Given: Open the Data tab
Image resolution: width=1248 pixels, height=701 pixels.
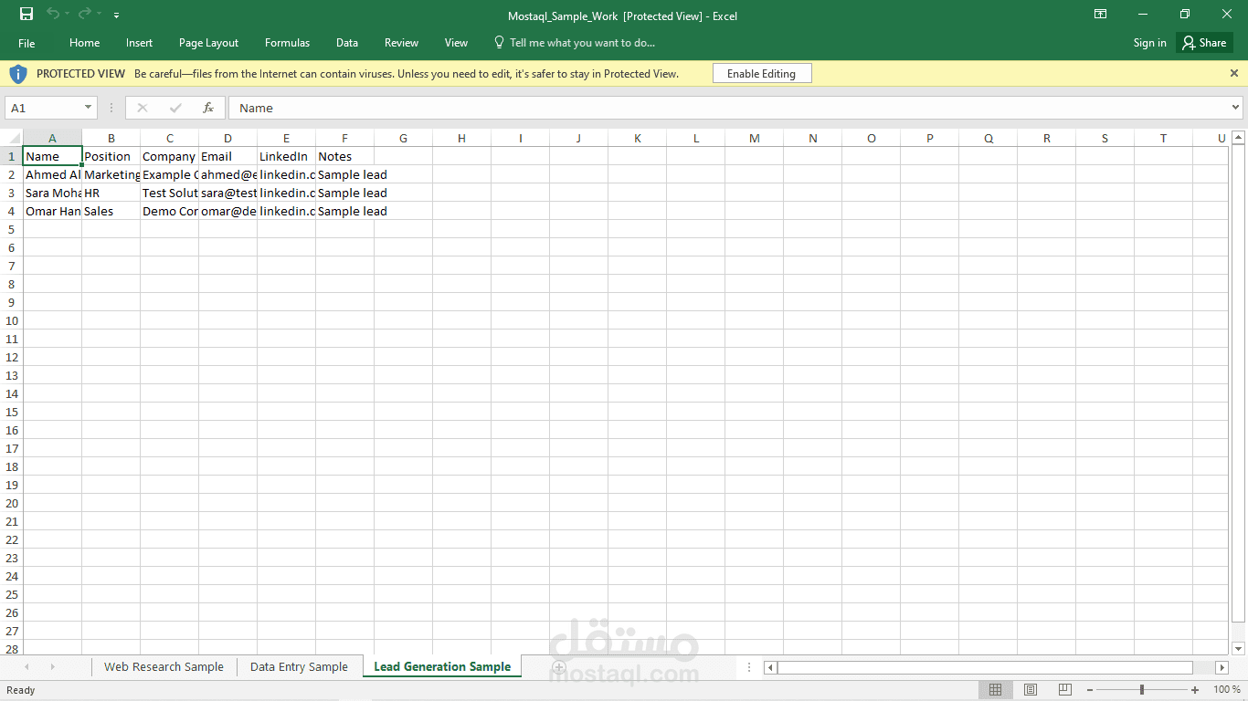Looking at the screenshot, I should (346, 43).
